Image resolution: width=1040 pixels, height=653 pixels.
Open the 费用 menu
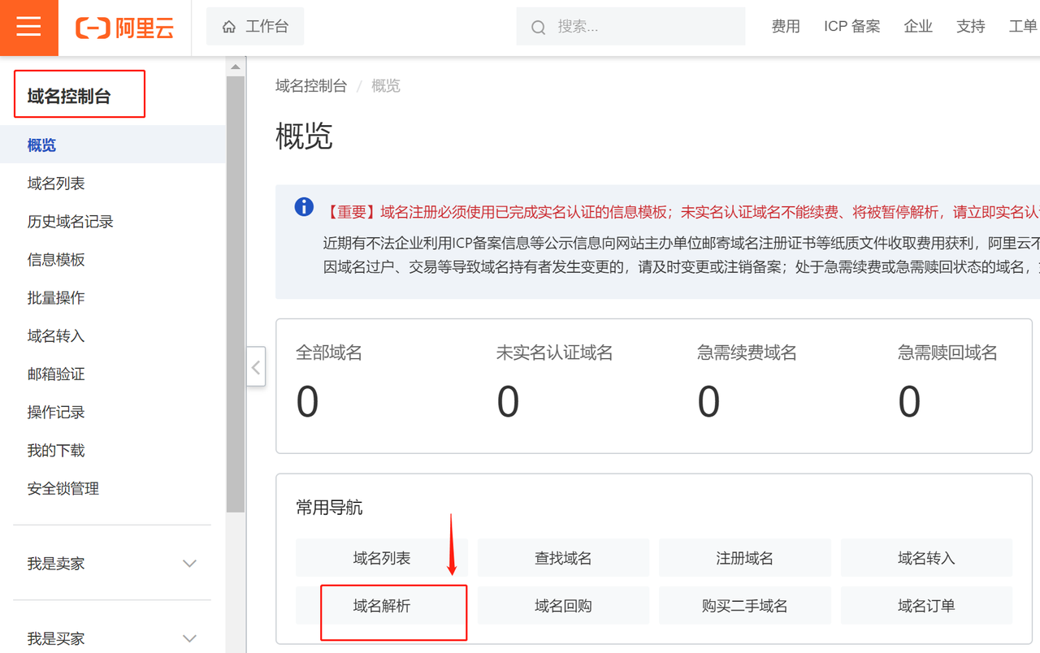click(786, 26)
